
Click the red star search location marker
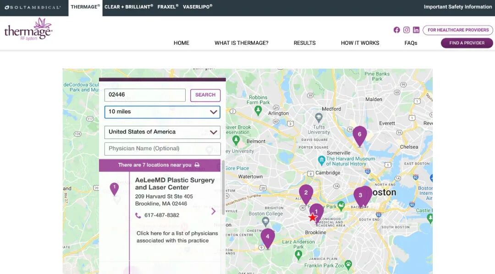tap(313, 217)
